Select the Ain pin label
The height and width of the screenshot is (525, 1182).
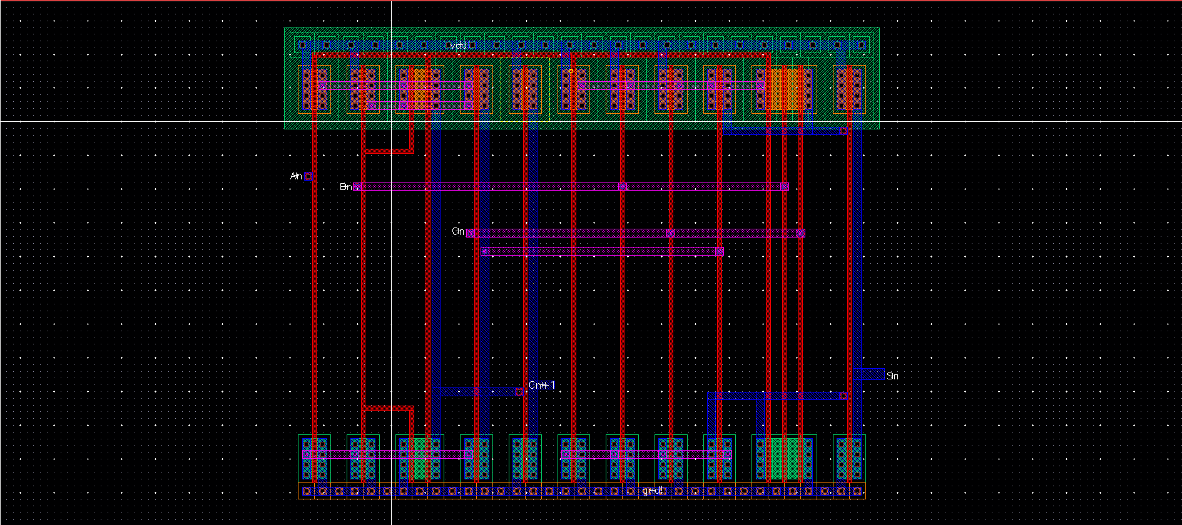point(296,176)
